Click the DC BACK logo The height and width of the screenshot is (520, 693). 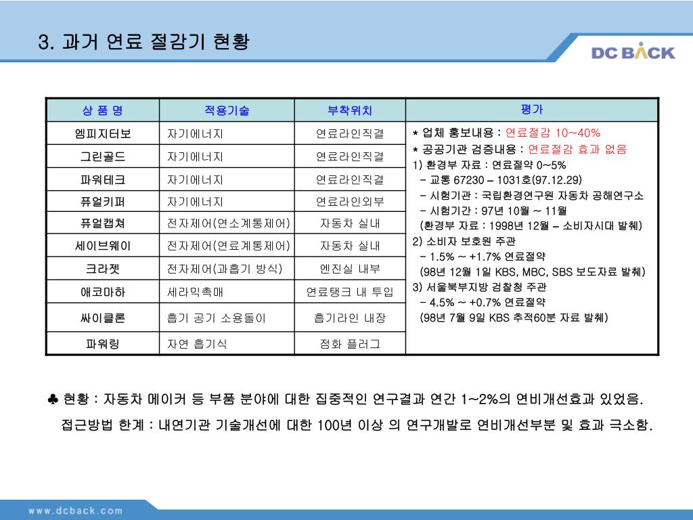[633, 51]
